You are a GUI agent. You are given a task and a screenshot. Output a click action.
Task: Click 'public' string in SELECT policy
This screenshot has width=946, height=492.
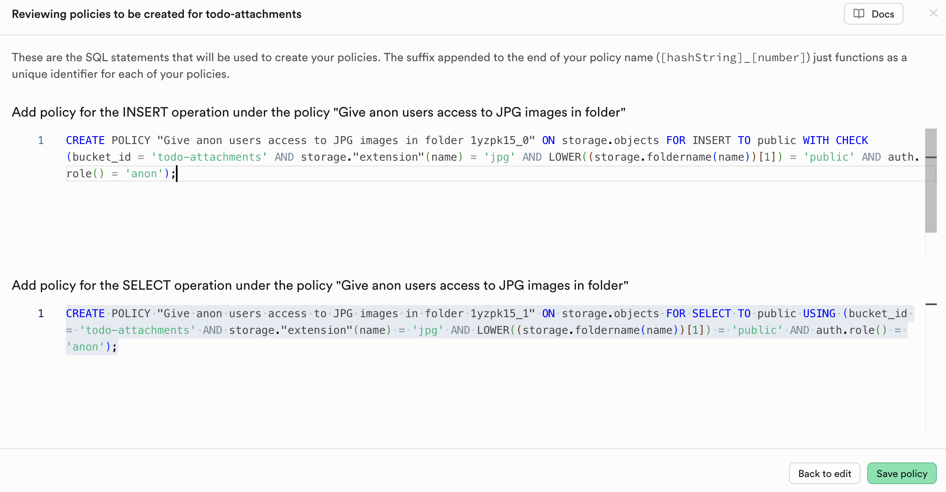click(757, 330)
